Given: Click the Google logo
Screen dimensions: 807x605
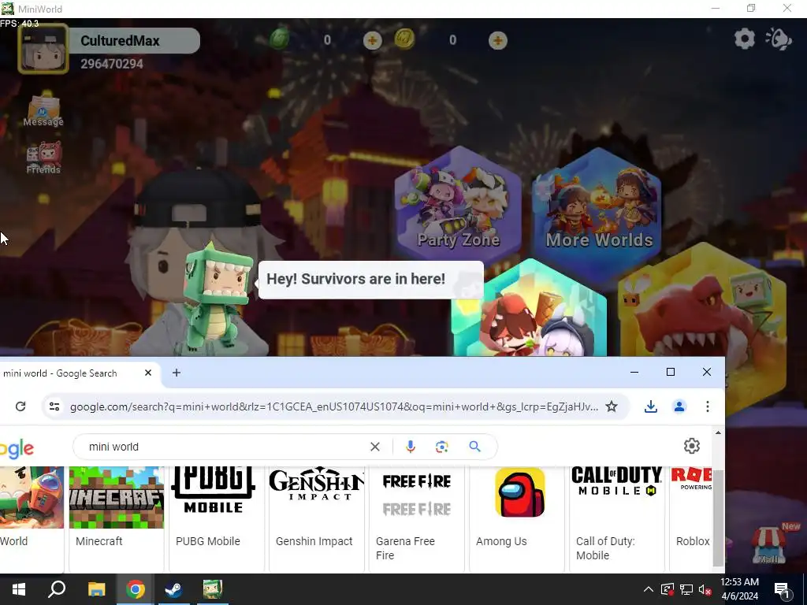Looking at the screenshot, I should point(17,448).
